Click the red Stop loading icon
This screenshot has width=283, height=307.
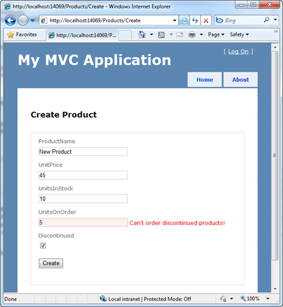206,20
